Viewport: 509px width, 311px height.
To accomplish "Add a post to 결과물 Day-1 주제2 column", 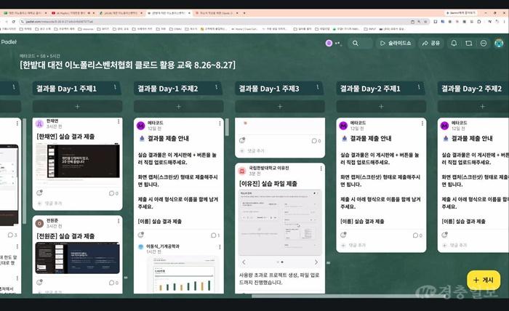I will tap(179, 106).
